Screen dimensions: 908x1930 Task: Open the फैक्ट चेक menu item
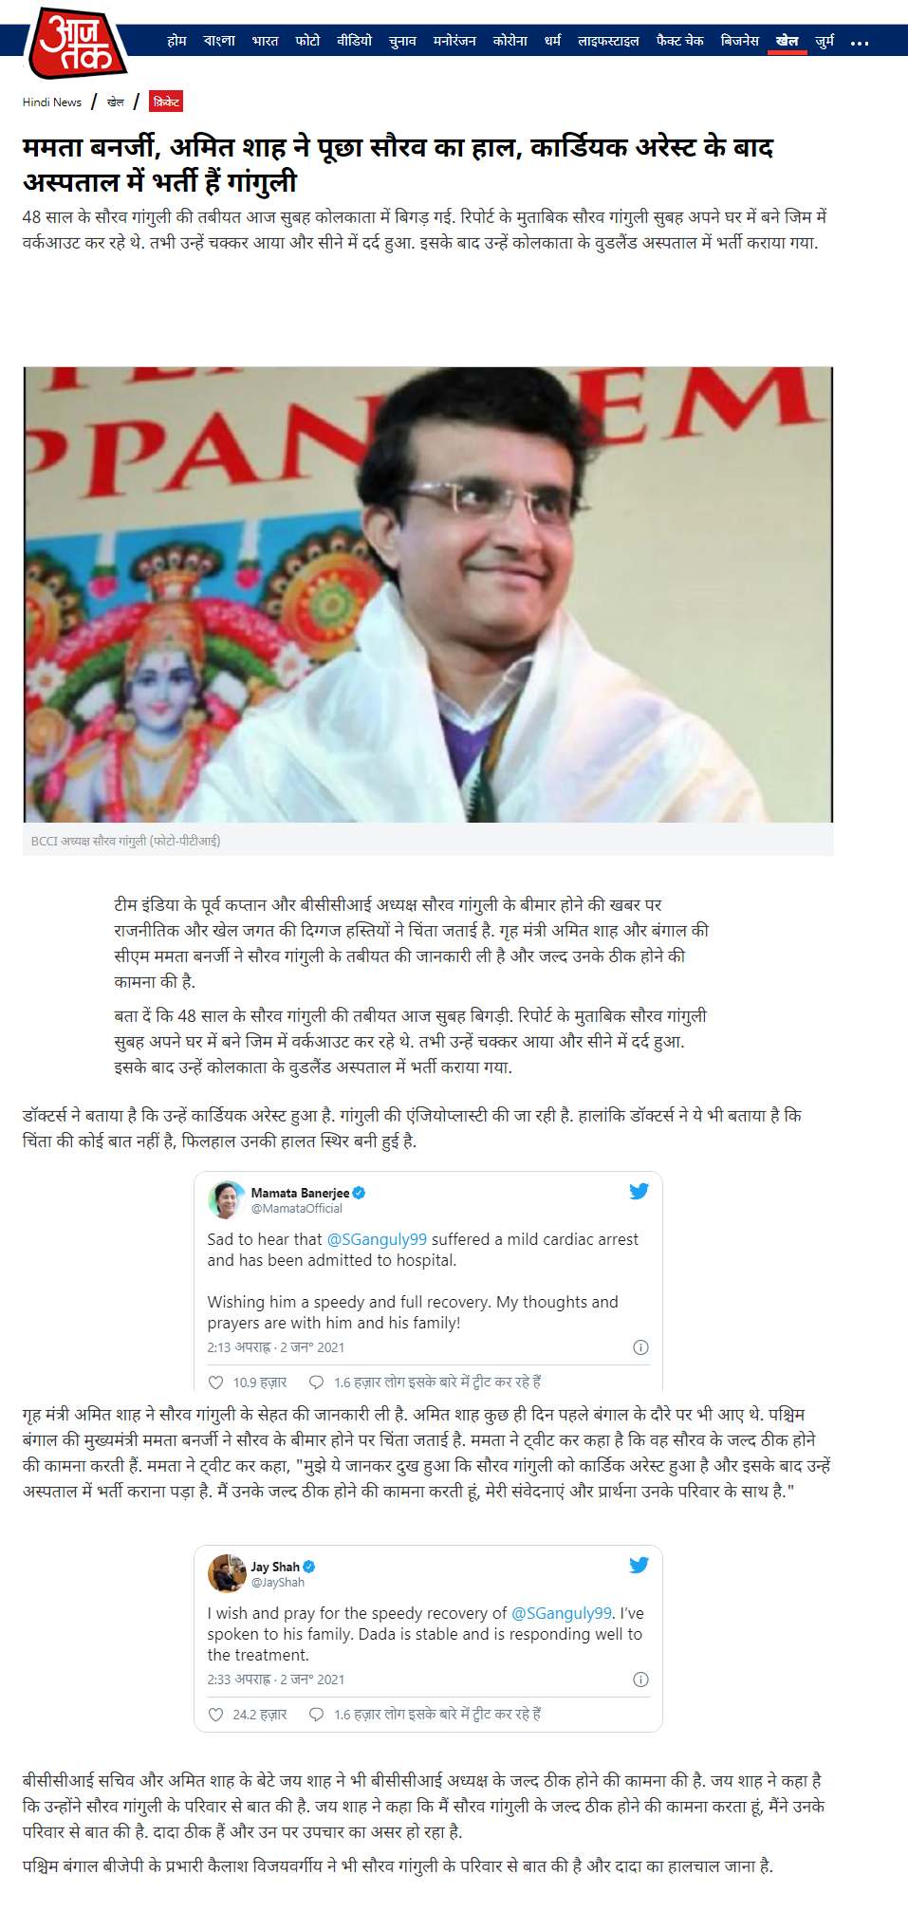click(x=679, y=41)
